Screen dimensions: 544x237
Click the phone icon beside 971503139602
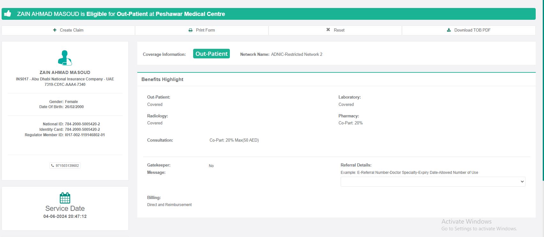53,166
